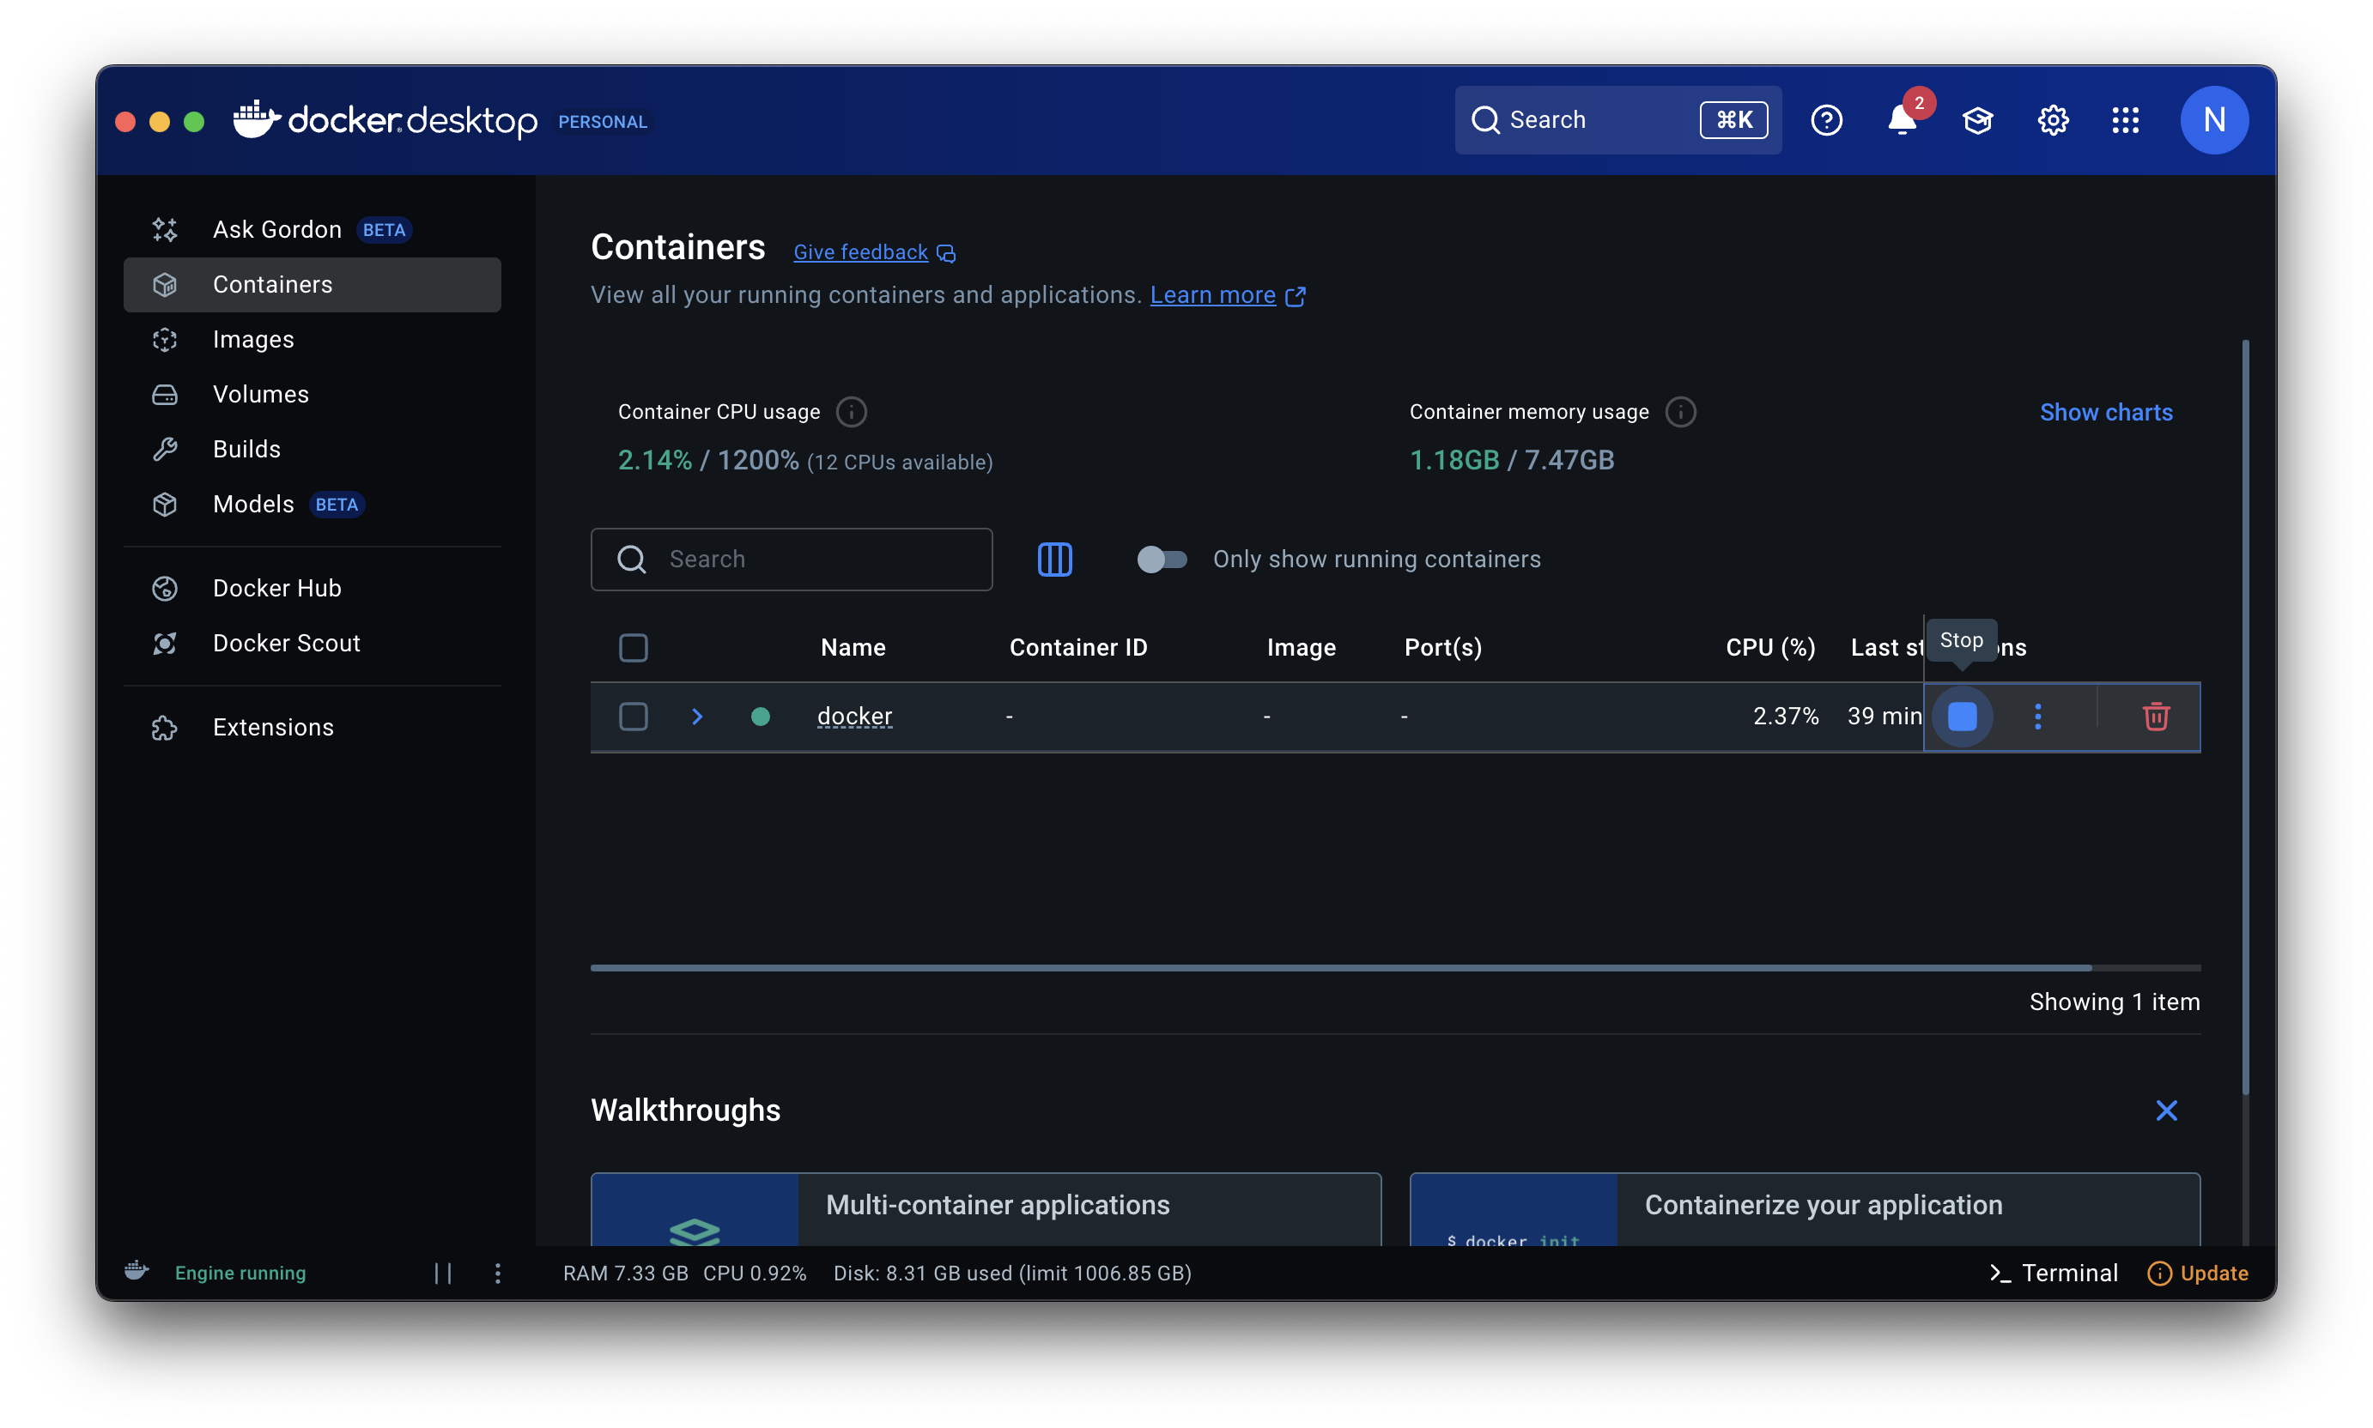Expand the docker container row

point(697,716)
